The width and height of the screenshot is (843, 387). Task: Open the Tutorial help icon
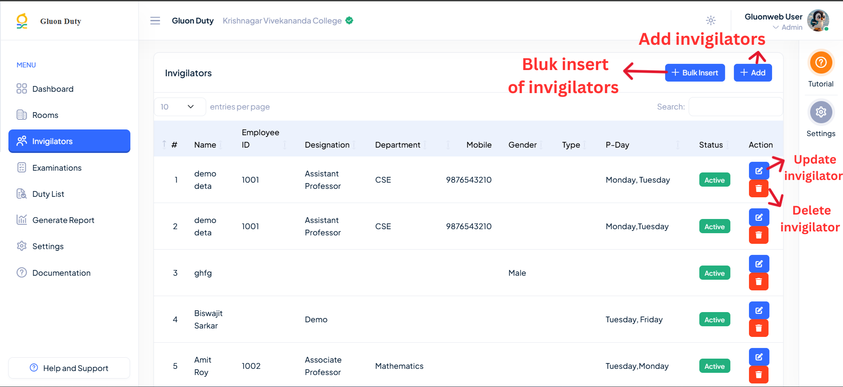(x=821, y=63)
